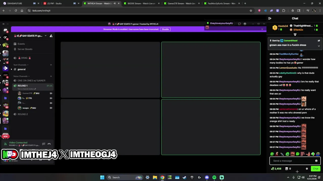Dismiss the Streamer Mode banner
Screen dimensions: 323x181
click(x=262, y=29)
